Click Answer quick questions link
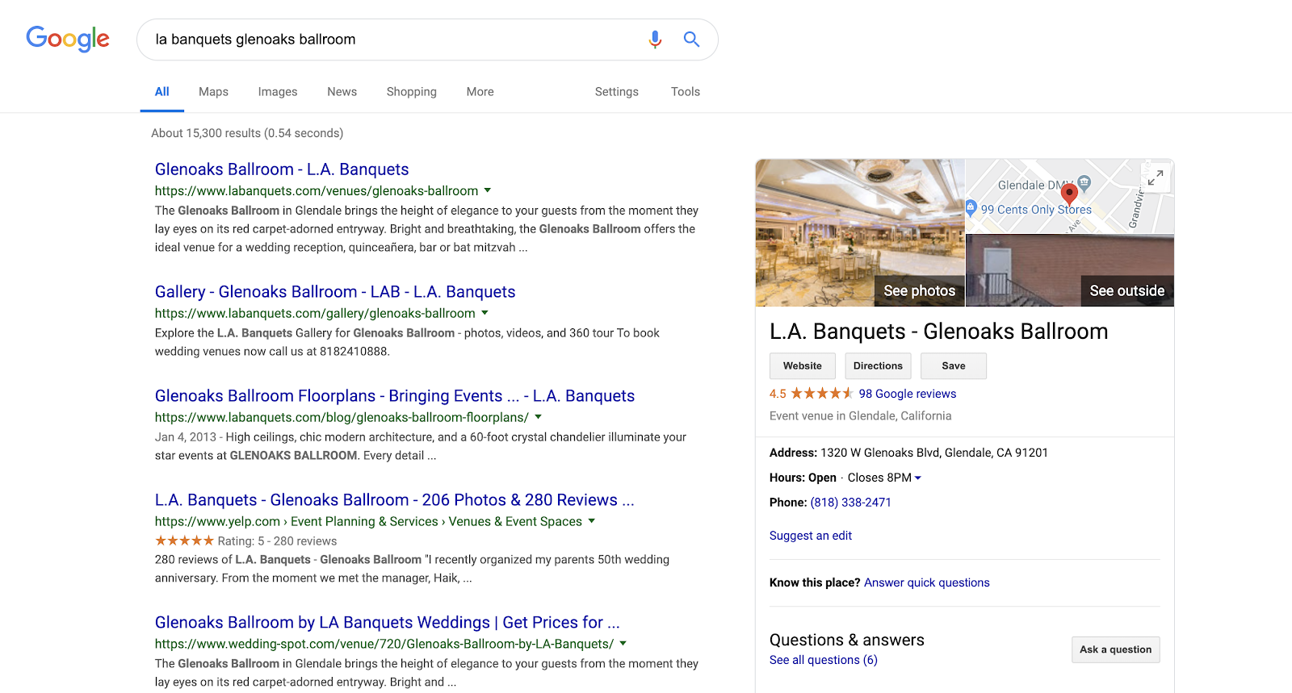The image size is (1292, 693). 926,582
